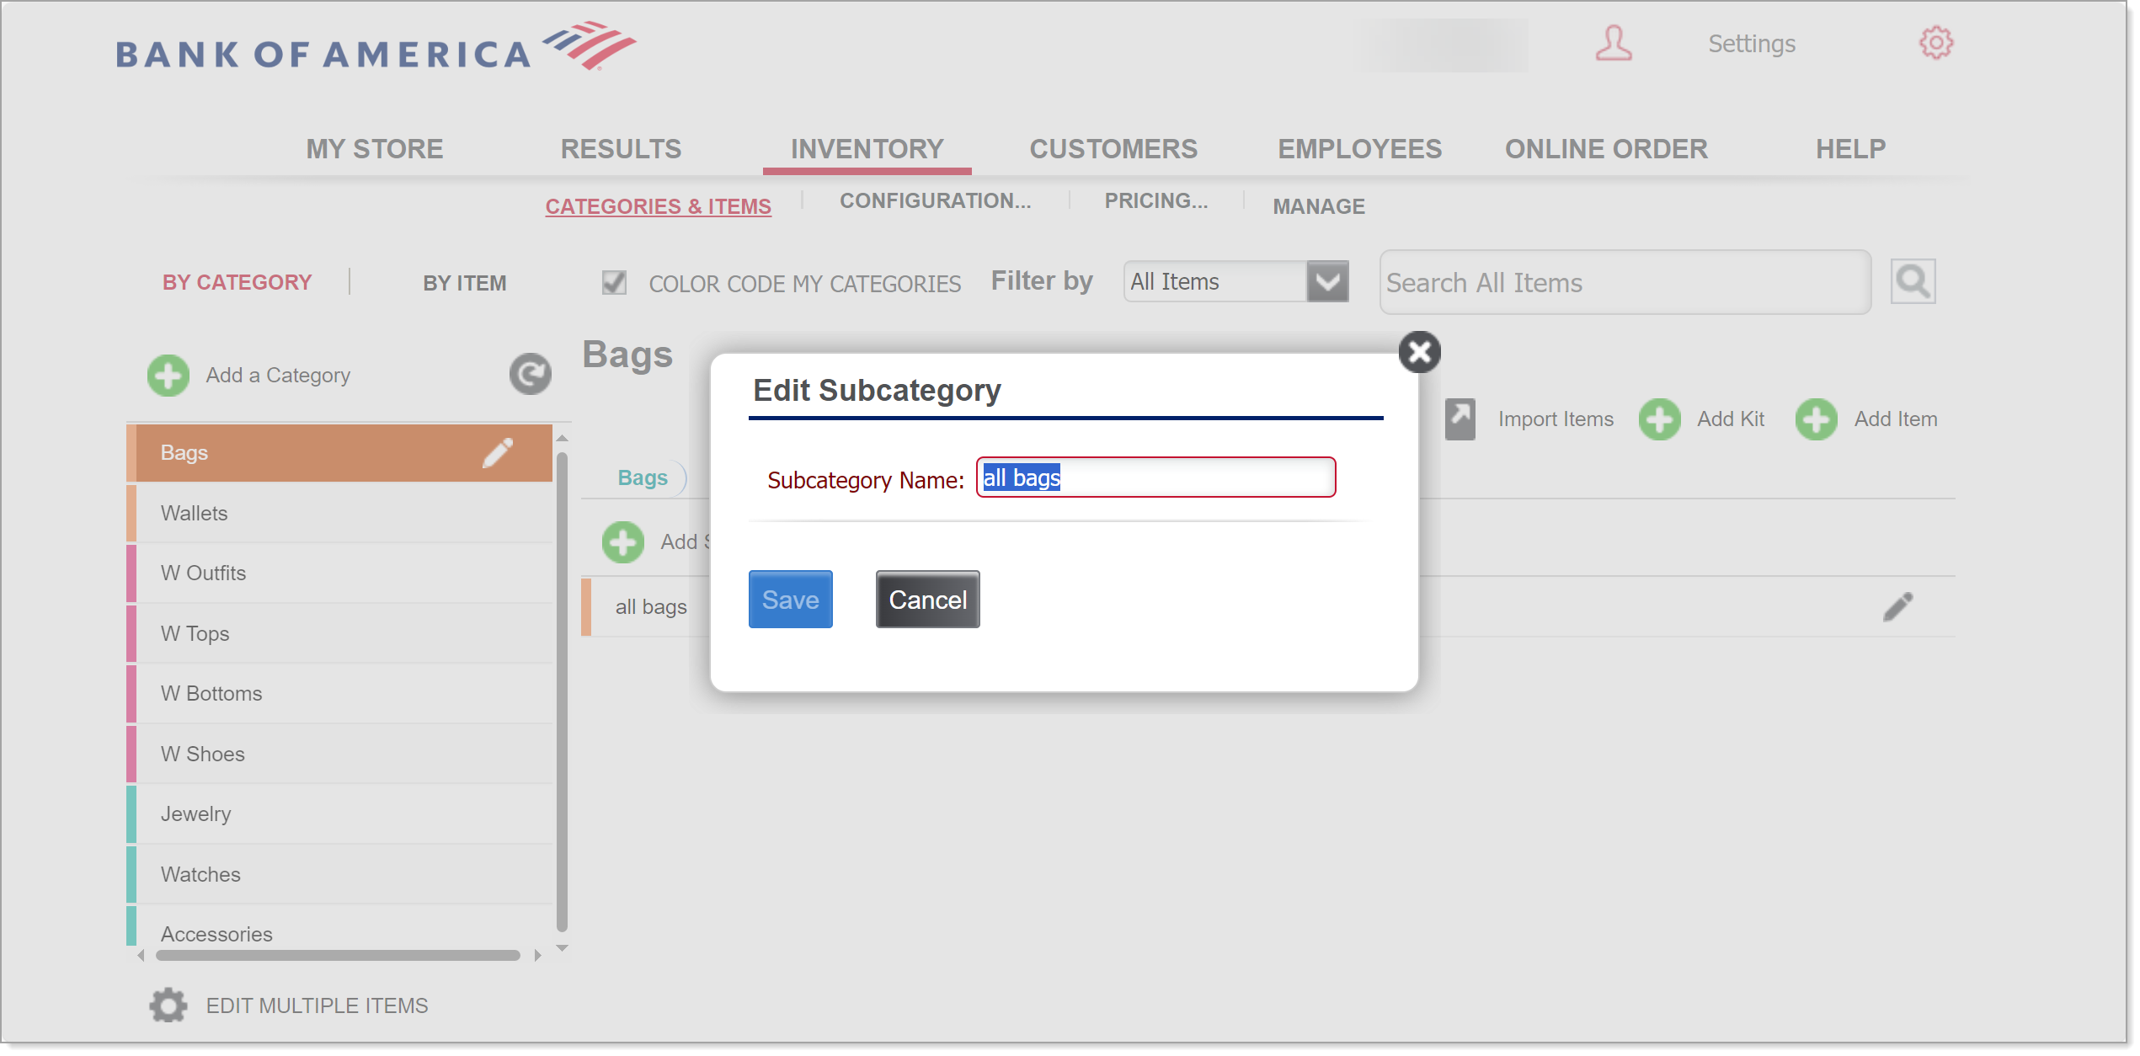Switch to By Item view
This screenshot has height=1056, width=2140.
pyautogui.click(x=465, y=284)
